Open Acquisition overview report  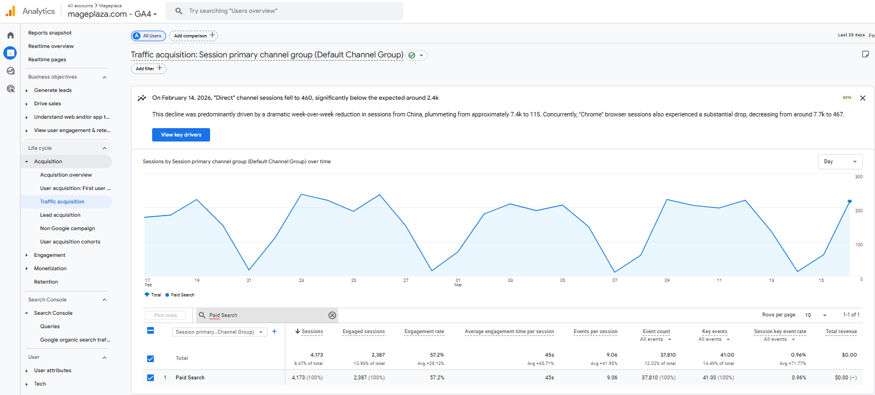[66, 175]
